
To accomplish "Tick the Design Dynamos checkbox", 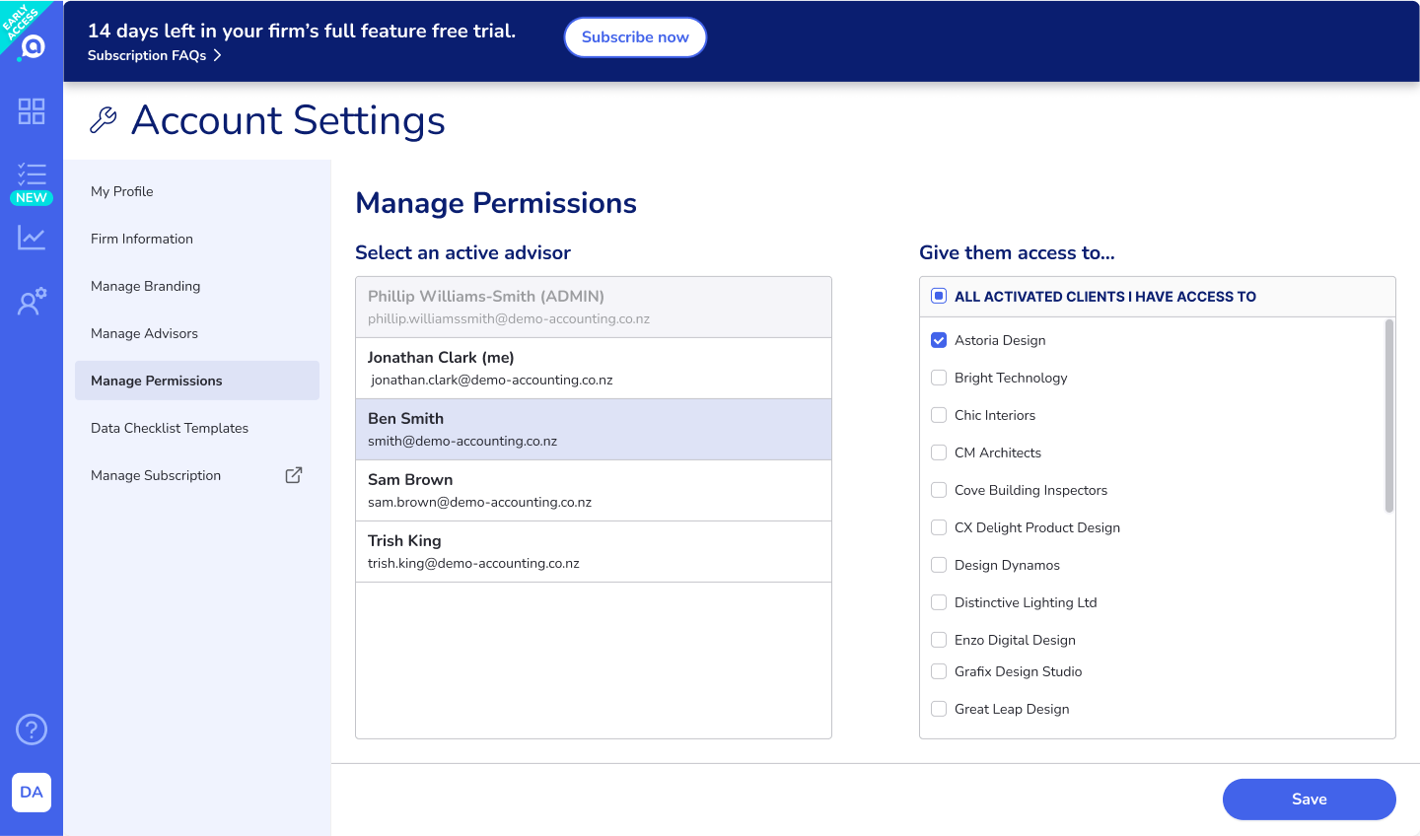I will pos(939,565).
